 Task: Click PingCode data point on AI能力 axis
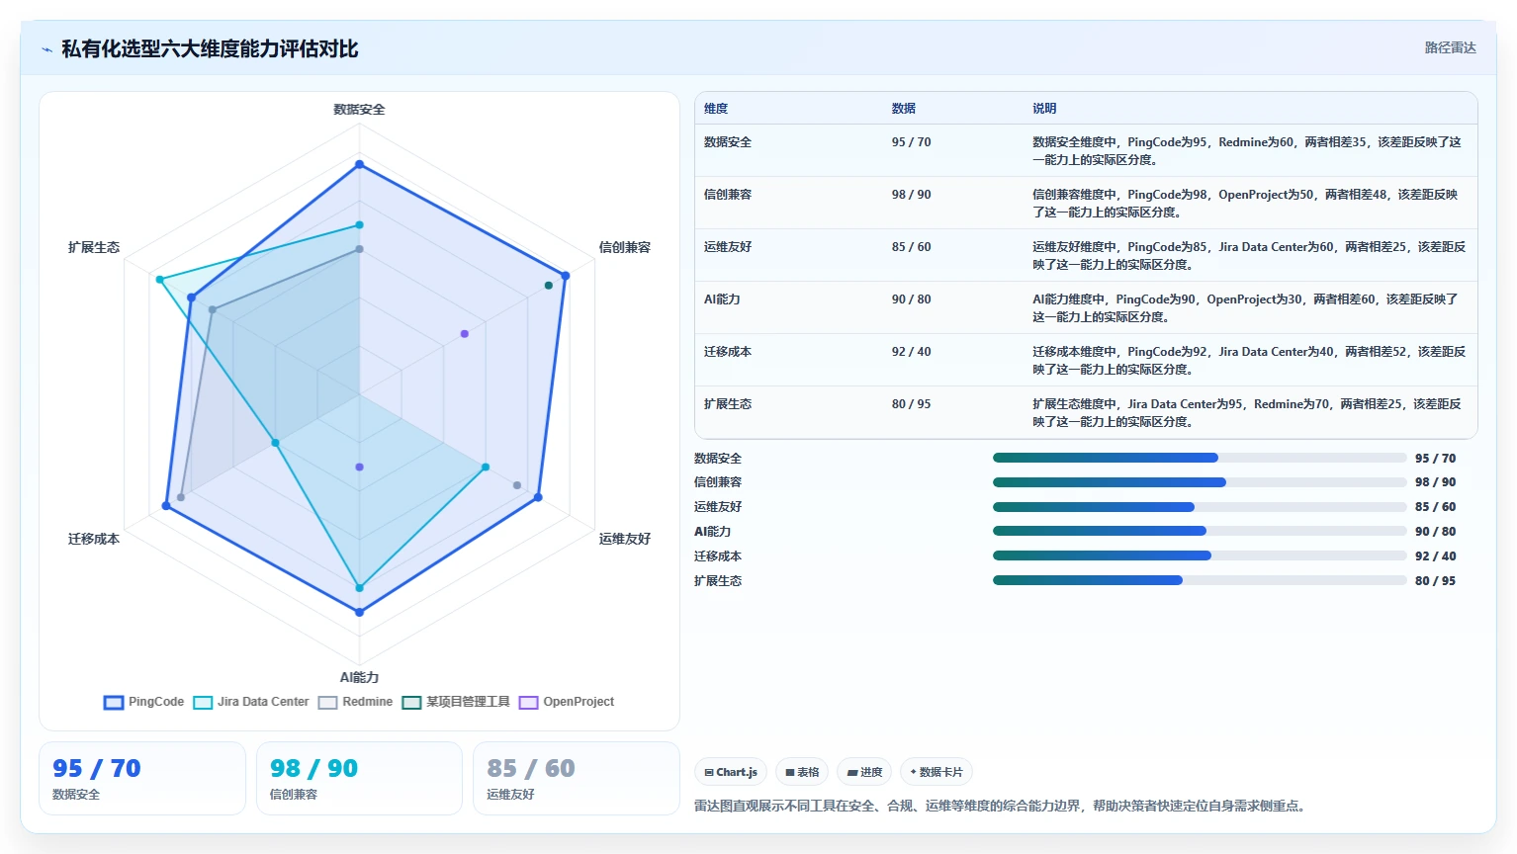[x=359, y=612]
